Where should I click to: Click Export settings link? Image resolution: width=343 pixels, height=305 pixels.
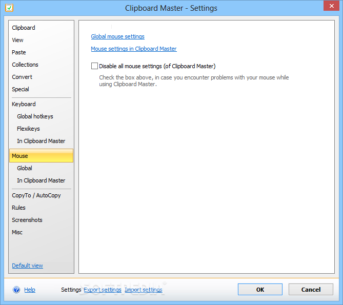pyautogui.click(x=103, y=290)
